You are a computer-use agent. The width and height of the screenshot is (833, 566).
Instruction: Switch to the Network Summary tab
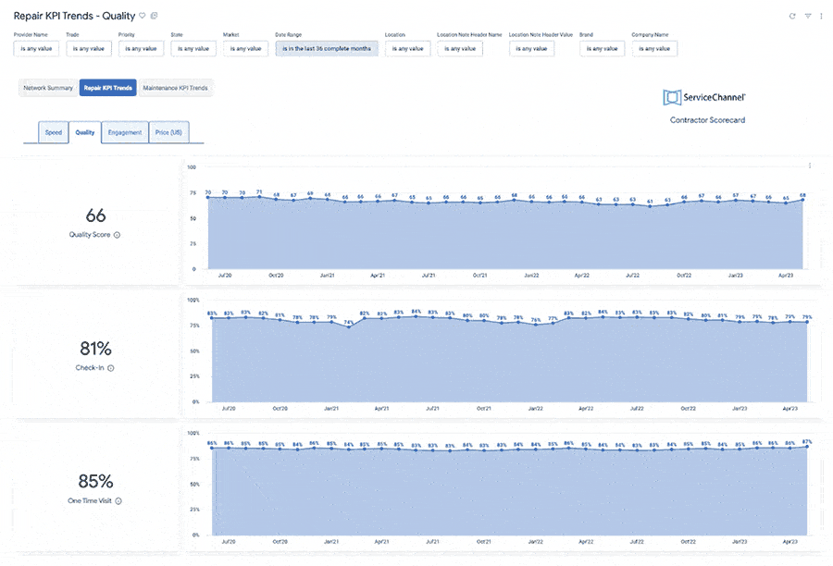(x=48, y=88)
